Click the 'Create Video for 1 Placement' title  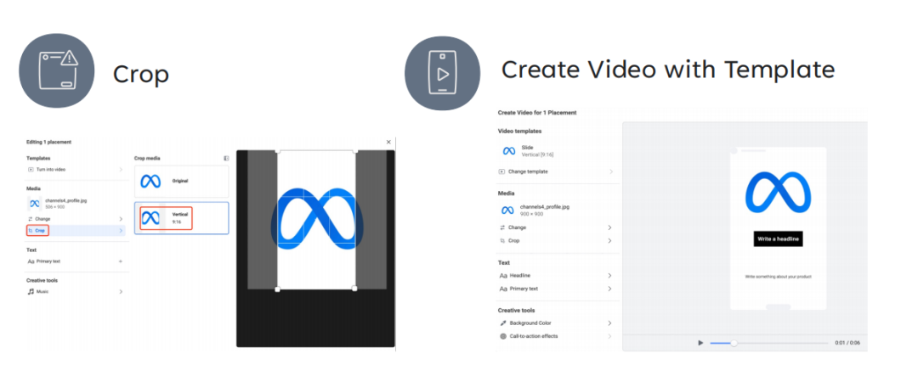(537, 112)
